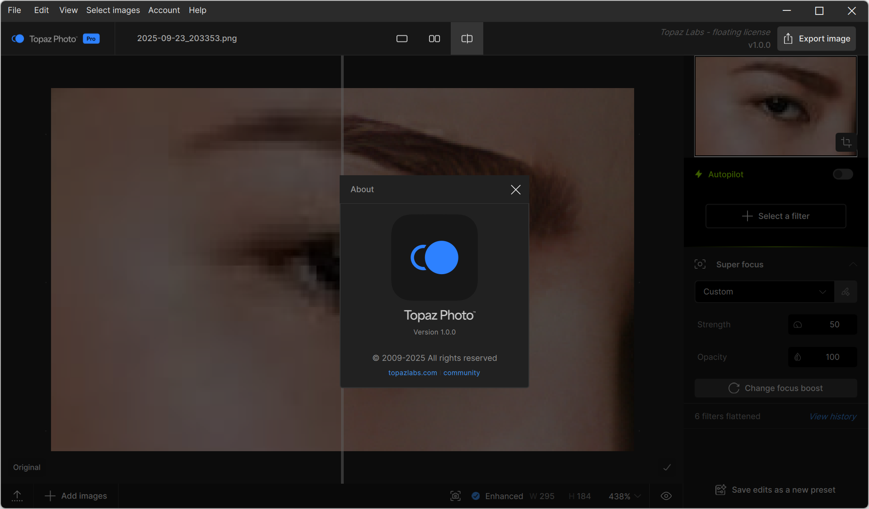This screenshot has height=509, width=869.
Task: Open the 438% zoom level dropdown
Action: point(624,496)
